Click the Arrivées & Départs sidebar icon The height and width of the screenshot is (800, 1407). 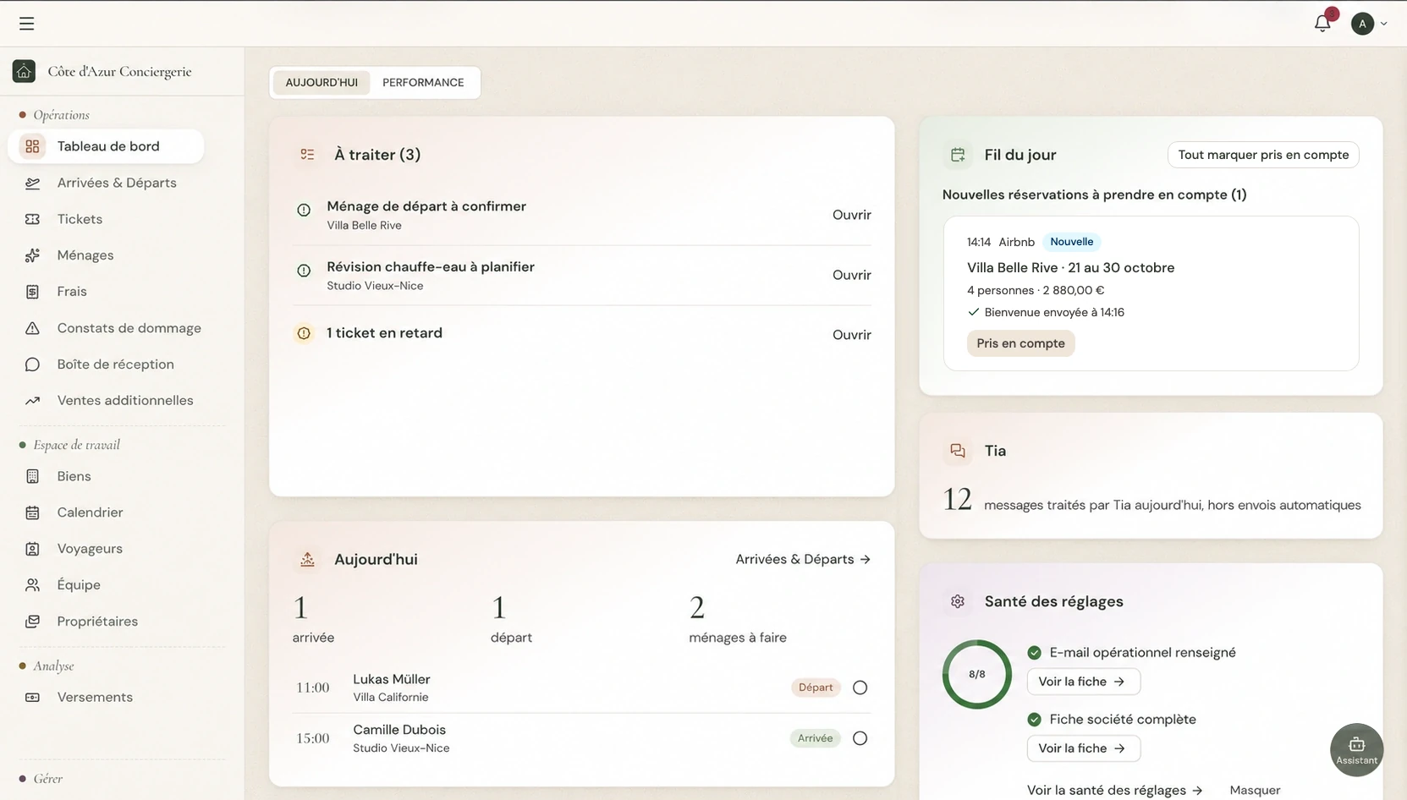click(32, 183)
